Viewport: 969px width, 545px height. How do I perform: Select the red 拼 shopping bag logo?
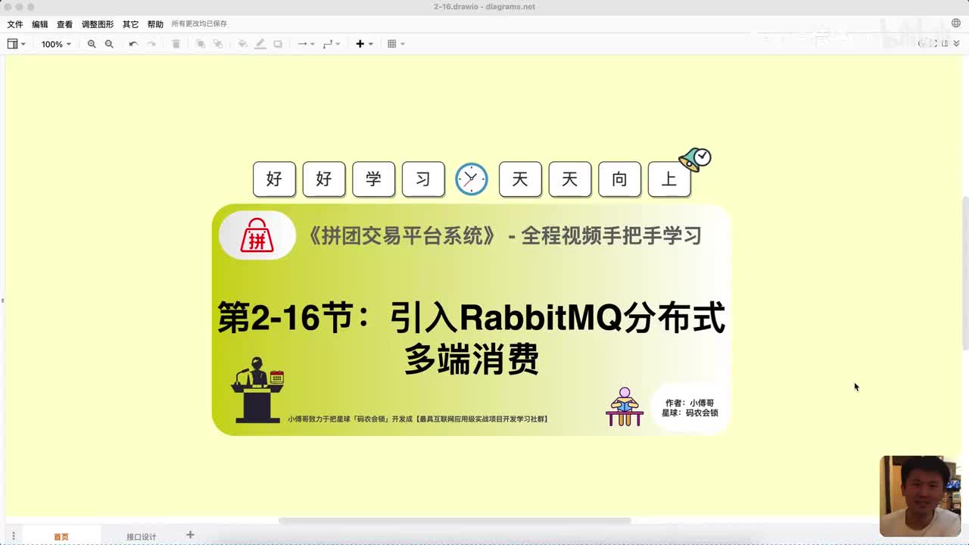(x=257, y=236)
